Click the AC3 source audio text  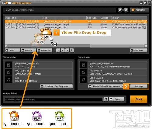pyautogui.click(x=17, y=78)
